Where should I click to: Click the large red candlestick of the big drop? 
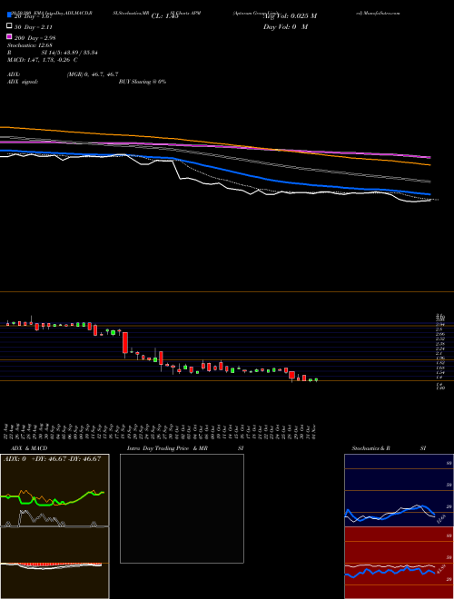[x=125, y=343]
